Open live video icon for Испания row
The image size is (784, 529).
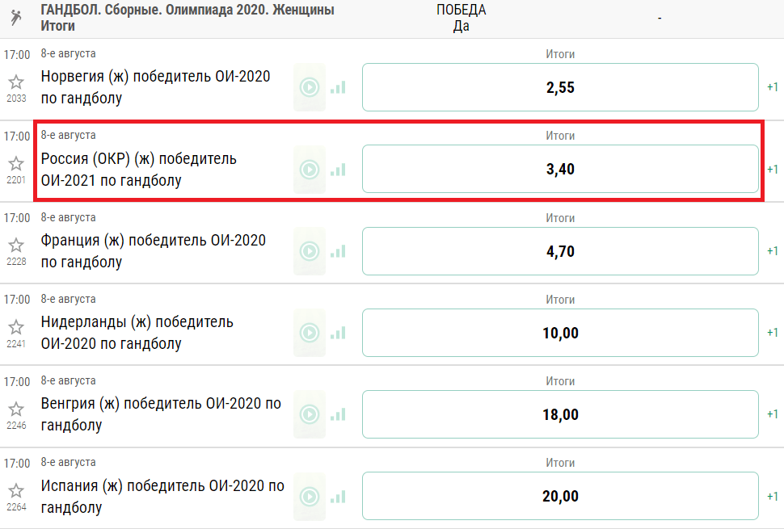pos(310,497)
